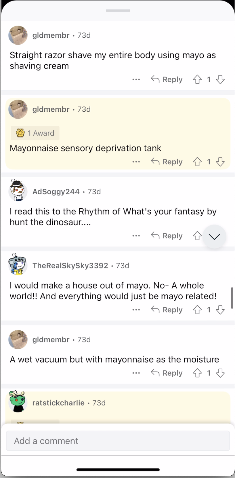This screenshot has width=235, height=478.
Task: Tap TheRealSkySky3392's avatar
Action: 18,264
